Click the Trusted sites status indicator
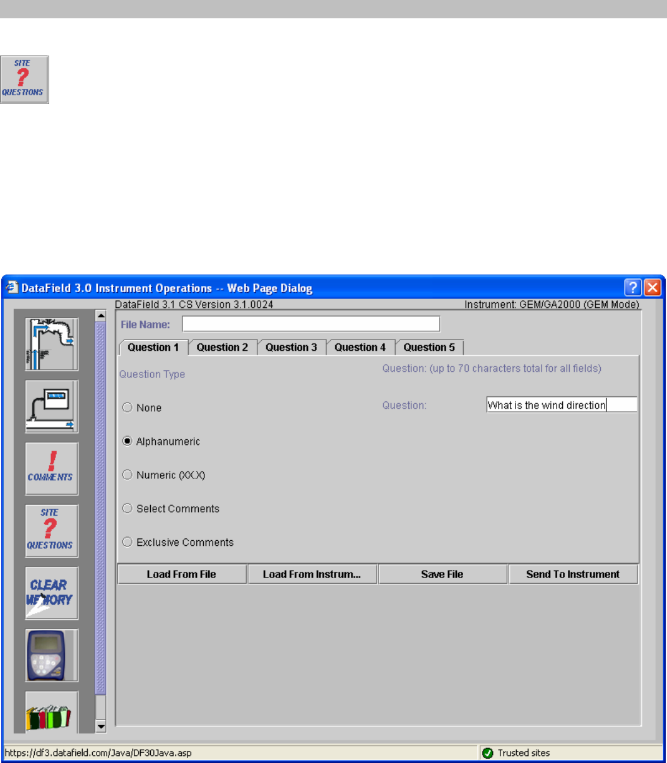 [x=516, y=753]
